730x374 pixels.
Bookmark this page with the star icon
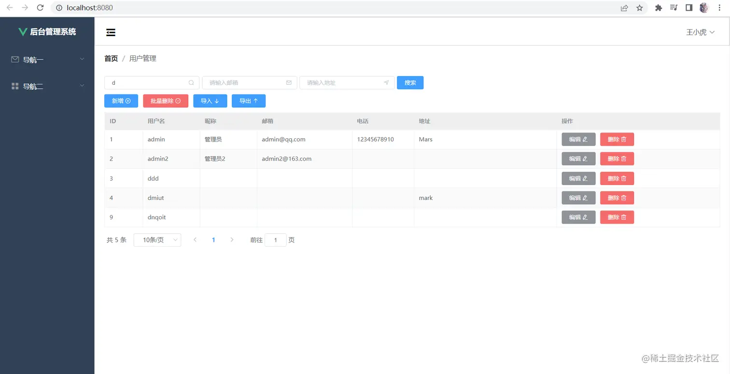coord(640,8)
